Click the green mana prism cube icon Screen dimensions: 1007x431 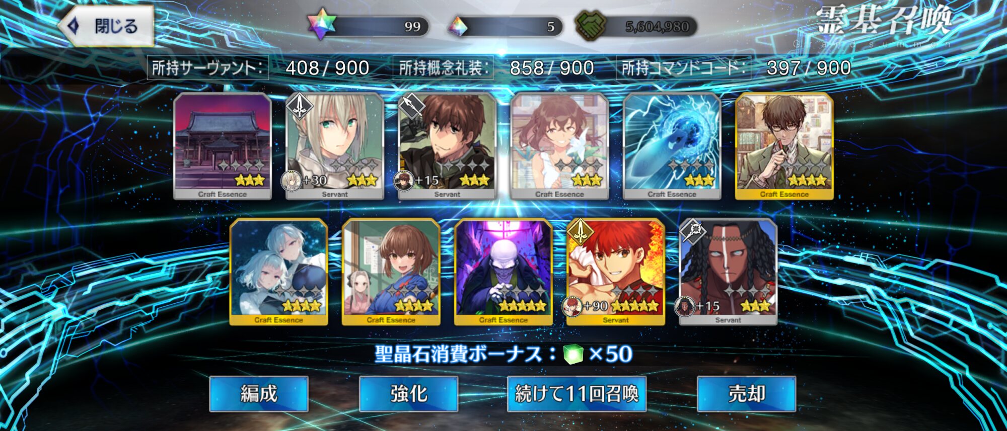[x=573, y=355]
